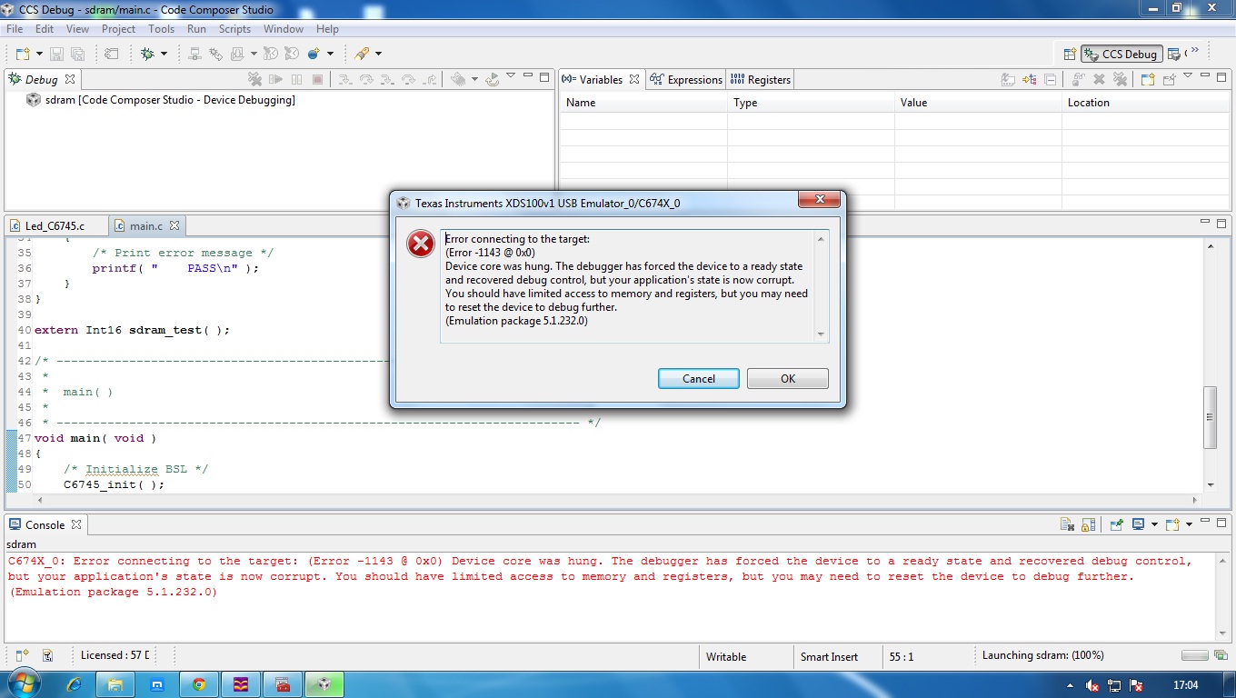Image resolution: width=1236 pixels, height=698 pixels.
Task: Click the Save toolbar icon
Action: (x=56, y=54)
